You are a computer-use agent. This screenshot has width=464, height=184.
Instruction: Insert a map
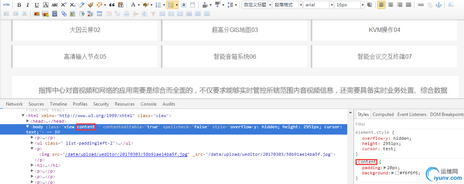point(72,14)
